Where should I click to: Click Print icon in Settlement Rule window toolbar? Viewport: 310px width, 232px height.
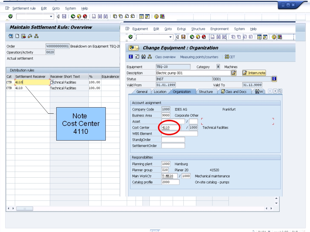coord(94,17)
